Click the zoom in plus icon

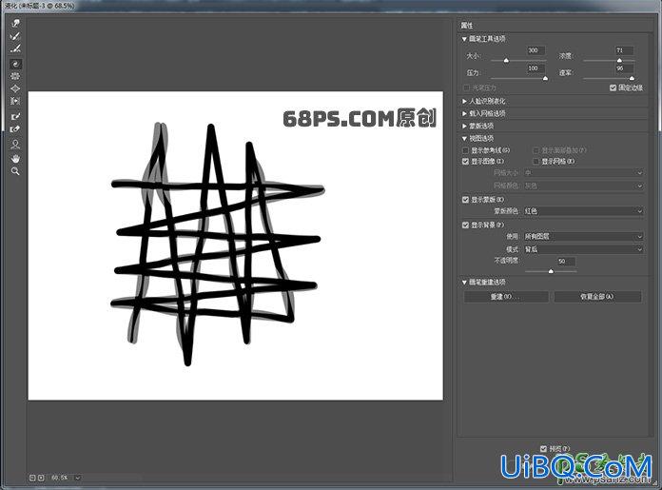click(41, 478)
